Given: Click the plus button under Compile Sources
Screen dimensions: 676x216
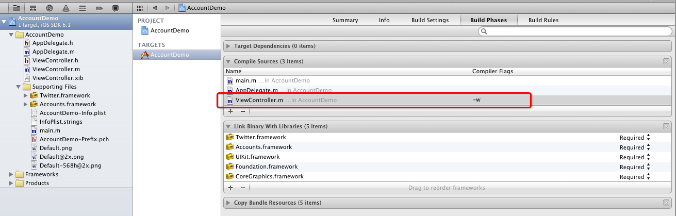Looking at the screenshot, I should [230, 111].
